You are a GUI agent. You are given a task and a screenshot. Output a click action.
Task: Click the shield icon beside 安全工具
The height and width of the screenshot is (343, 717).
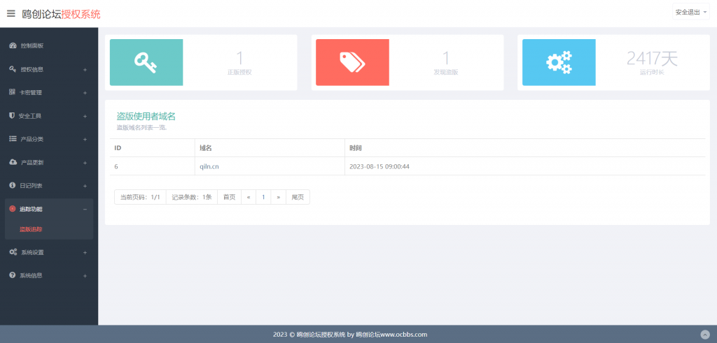click(12, 115)
